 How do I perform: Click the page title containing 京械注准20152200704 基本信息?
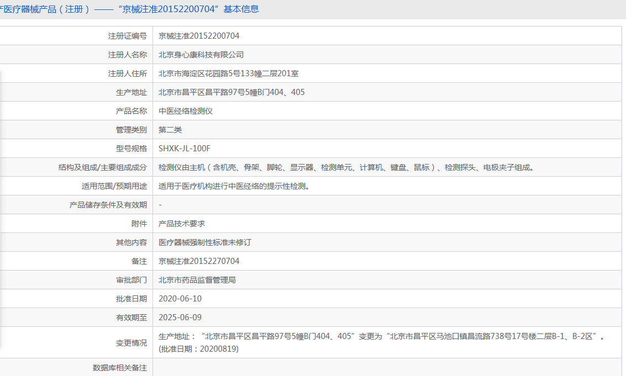(x=129, y=9)
